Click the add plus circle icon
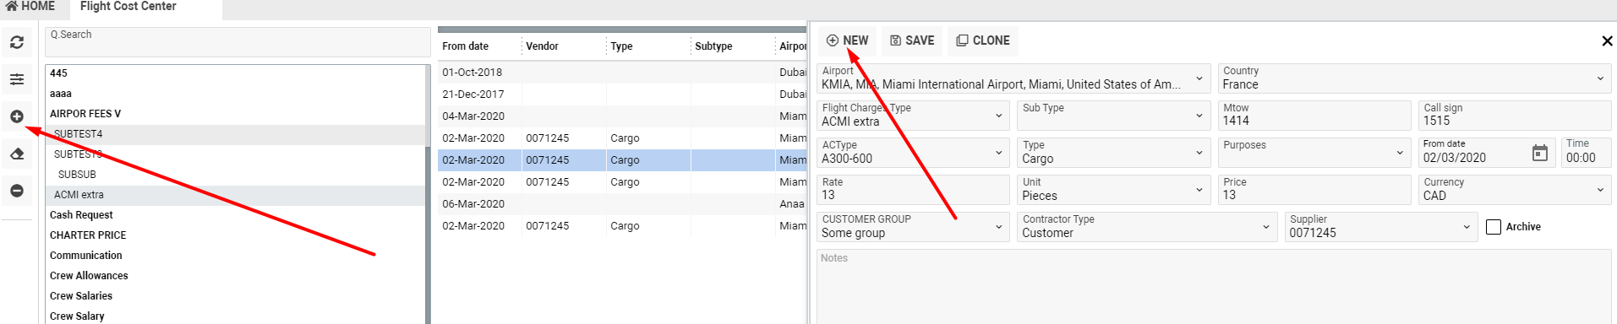1617x324 pixels. tap(17, 116)
